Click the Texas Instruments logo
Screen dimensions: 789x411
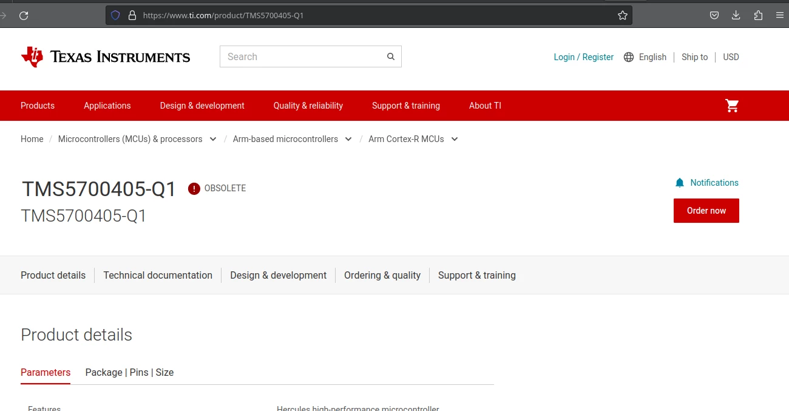point(106,56)
